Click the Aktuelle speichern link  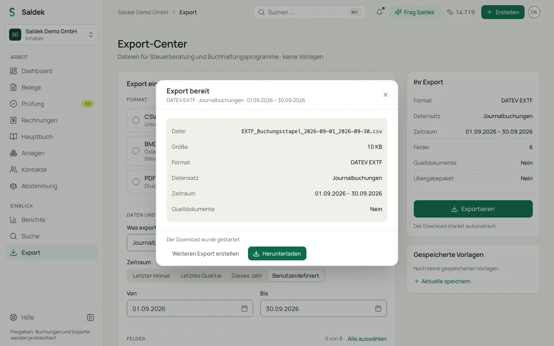(442, 281)
